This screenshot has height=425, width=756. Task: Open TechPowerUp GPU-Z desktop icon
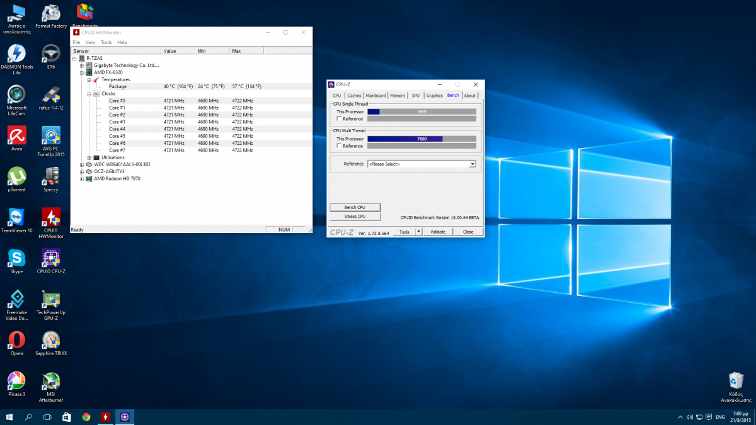pos(50,305)
